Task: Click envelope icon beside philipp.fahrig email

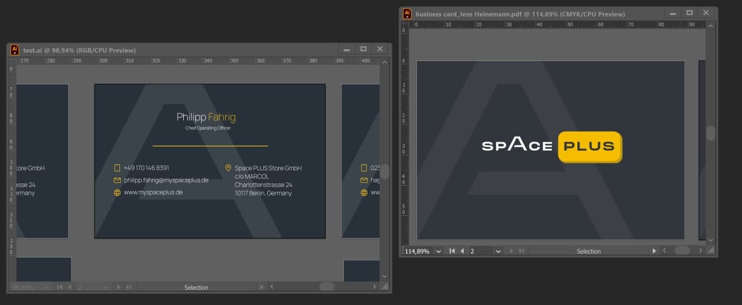Action: 117,180
